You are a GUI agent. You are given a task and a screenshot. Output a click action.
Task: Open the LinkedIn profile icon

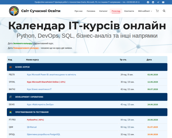153,2
